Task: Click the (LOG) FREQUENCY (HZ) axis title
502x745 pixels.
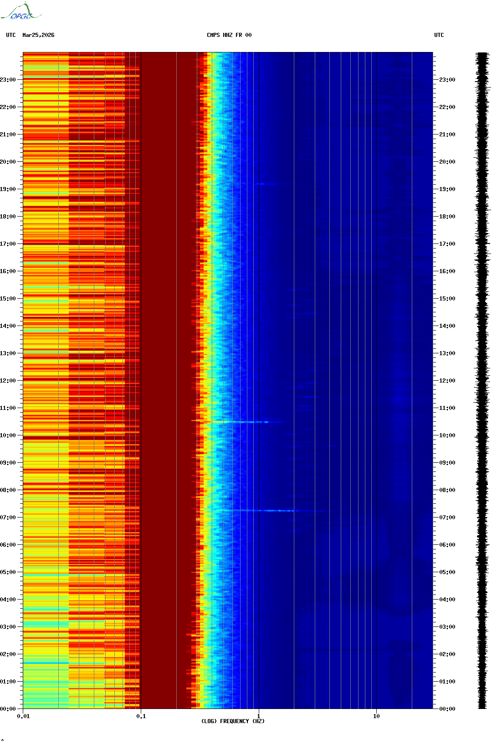Action: point(233,721)
